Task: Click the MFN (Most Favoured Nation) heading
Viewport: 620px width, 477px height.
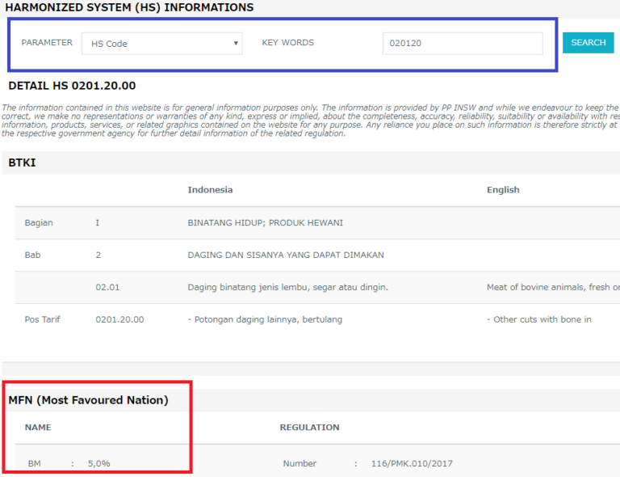Action: (x=88, y=400)
